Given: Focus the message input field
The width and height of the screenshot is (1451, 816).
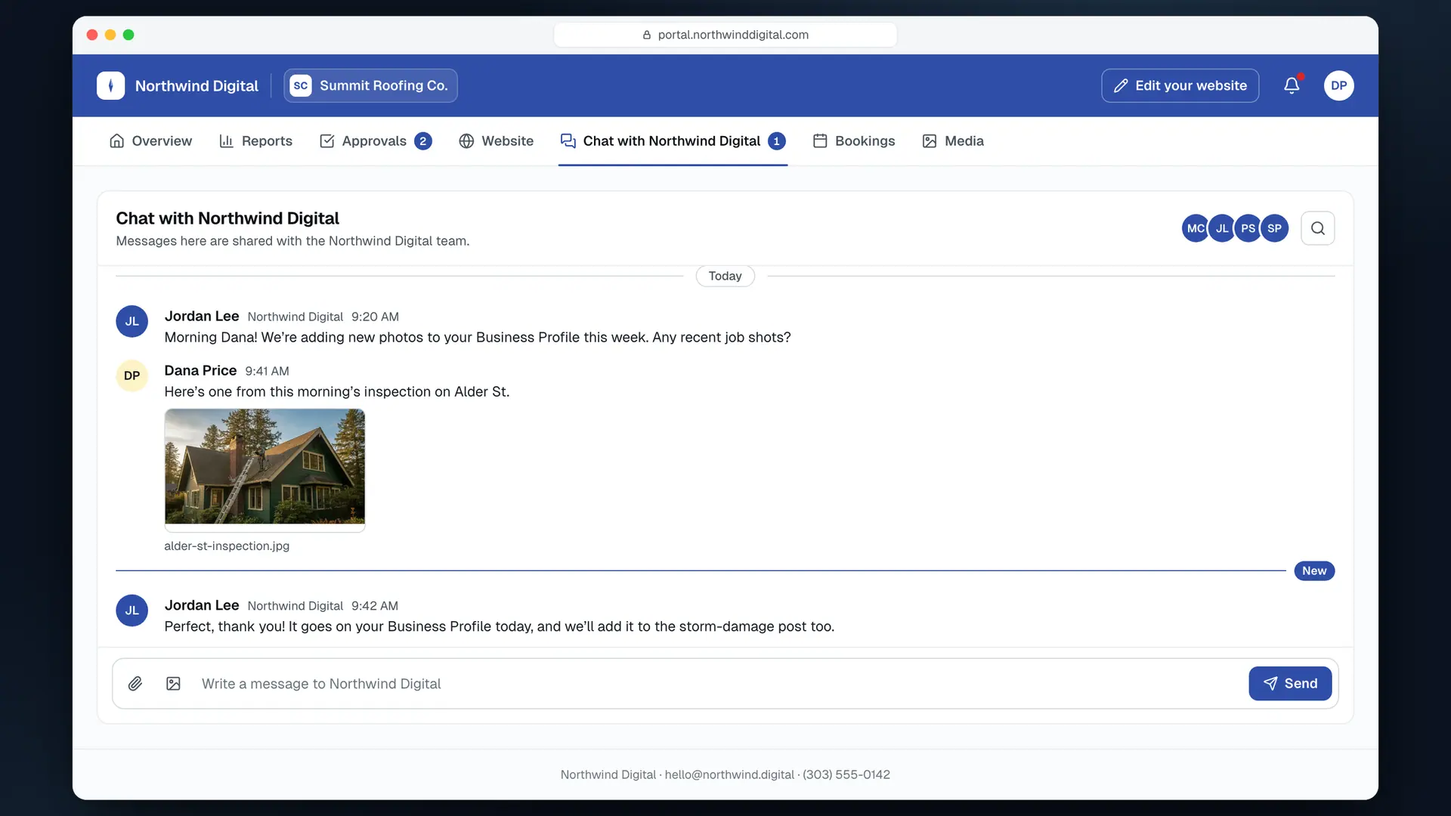Looking at the screenshot, I should 718,684.
